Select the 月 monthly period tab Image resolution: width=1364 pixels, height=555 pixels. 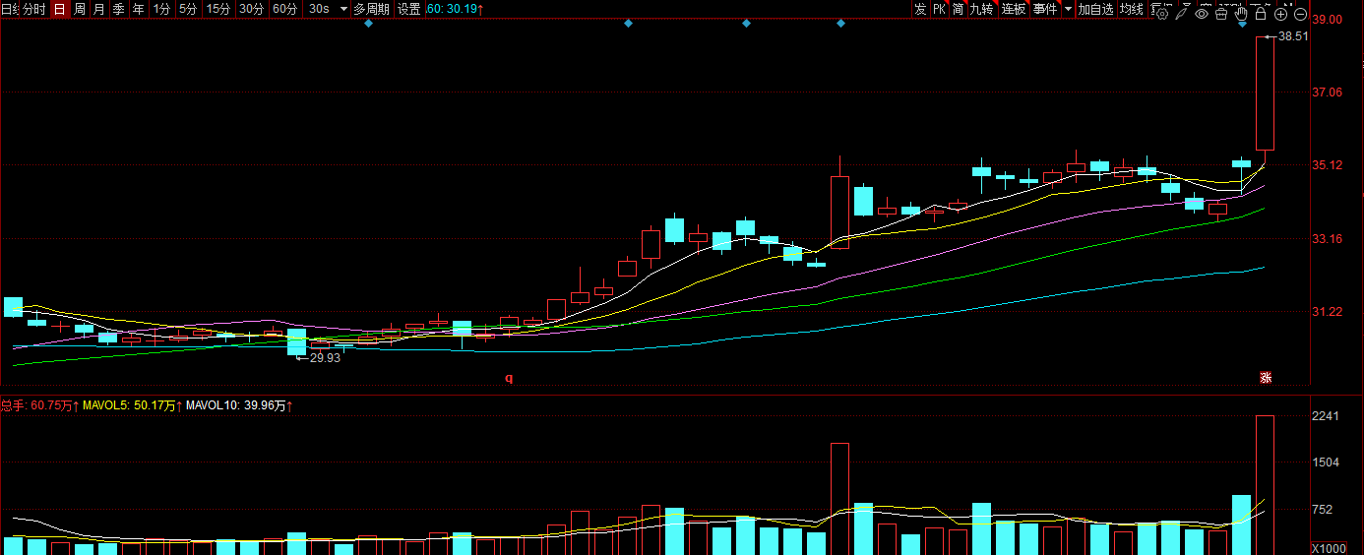coord(98,9)
